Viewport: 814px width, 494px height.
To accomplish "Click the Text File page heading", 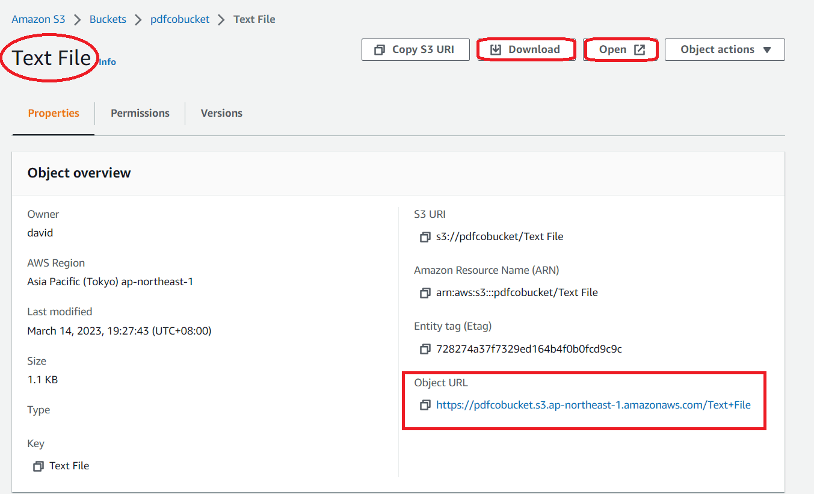I will [x=51, y=58].
